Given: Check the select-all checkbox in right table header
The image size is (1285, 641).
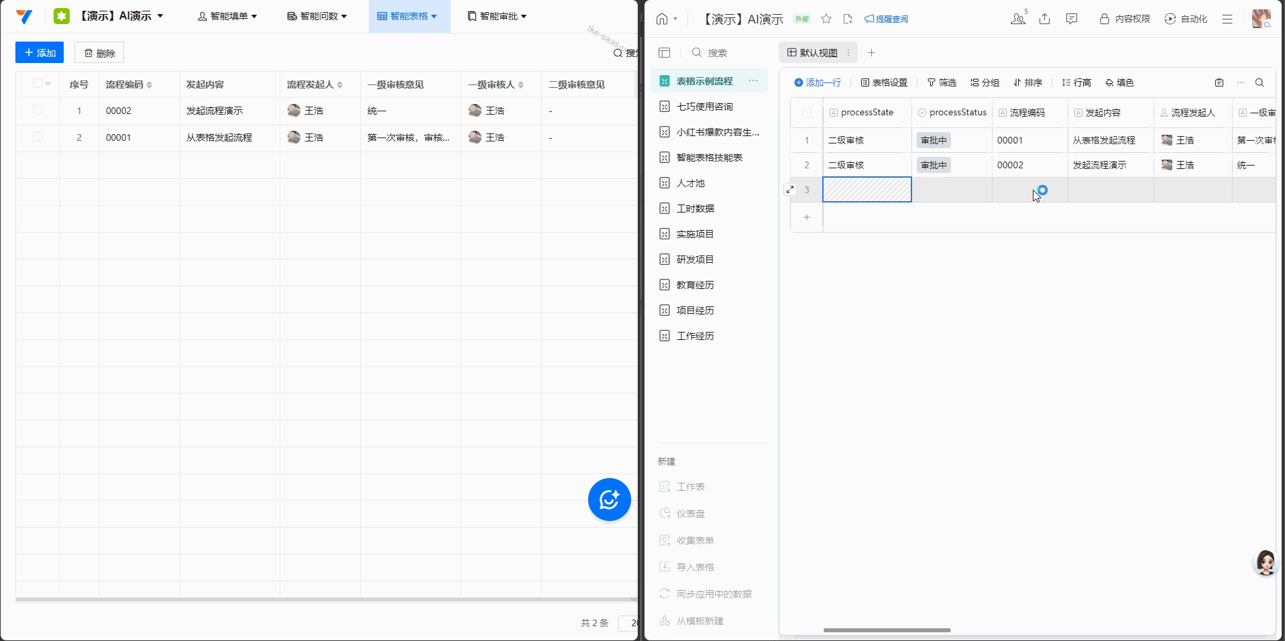Looking at the screenshot, I should [807, 113].
